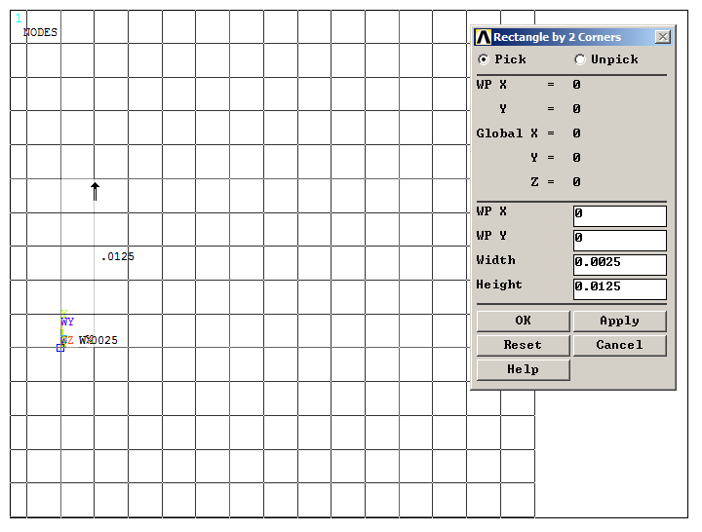The width and height of the screenshot is (702, 532).
Task: Cancel the Rectangle by 2 Corners dialog
Action: (620, 346)
